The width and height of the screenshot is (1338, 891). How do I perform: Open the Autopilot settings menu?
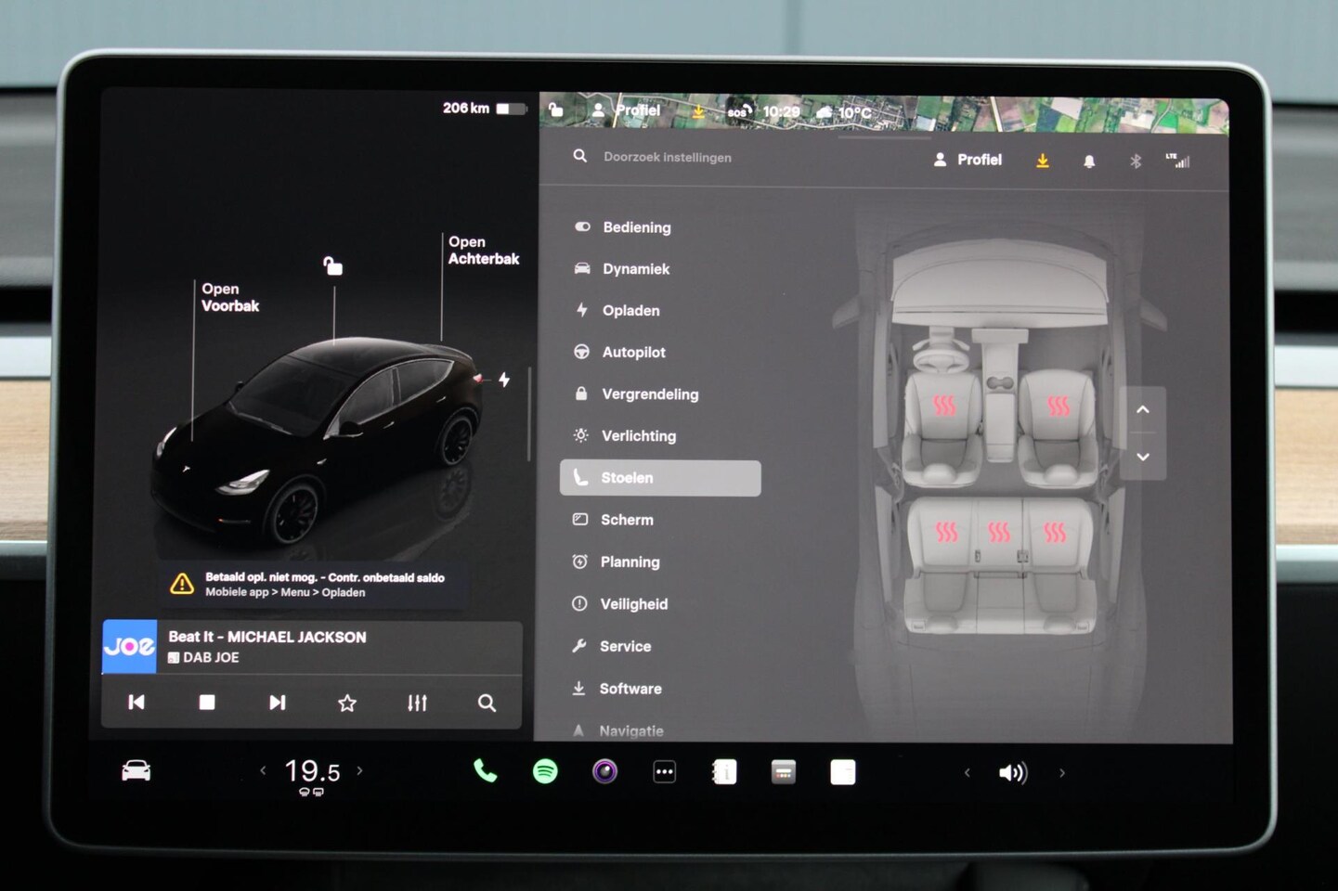[633, 353]
